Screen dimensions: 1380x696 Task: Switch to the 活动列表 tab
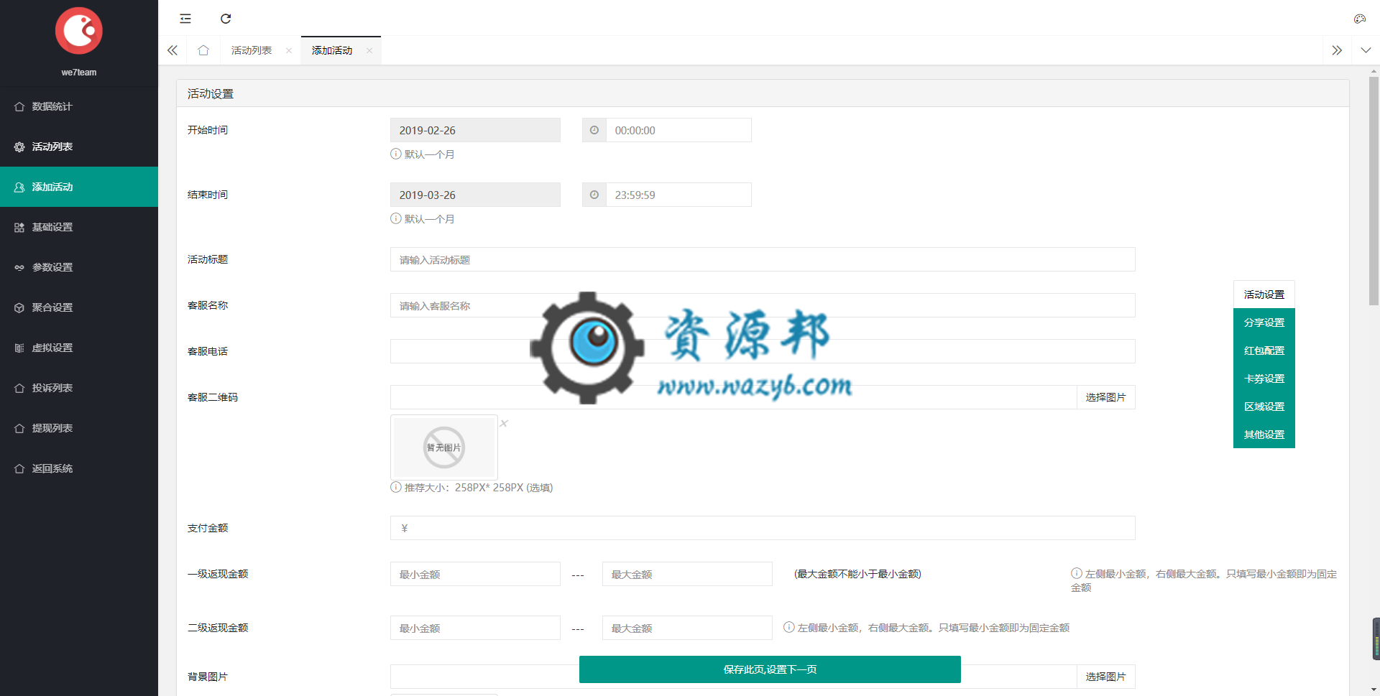click(252, 50)
